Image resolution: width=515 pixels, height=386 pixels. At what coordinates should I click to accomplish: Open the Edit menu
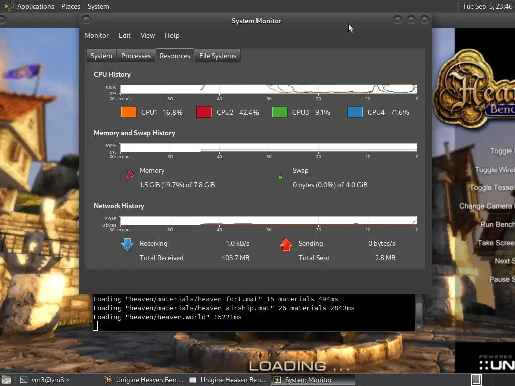click(125, 35)
